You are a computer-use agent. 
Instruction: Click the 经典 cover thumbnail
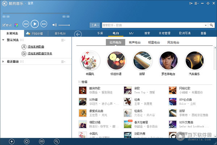[x=128, y=102]
